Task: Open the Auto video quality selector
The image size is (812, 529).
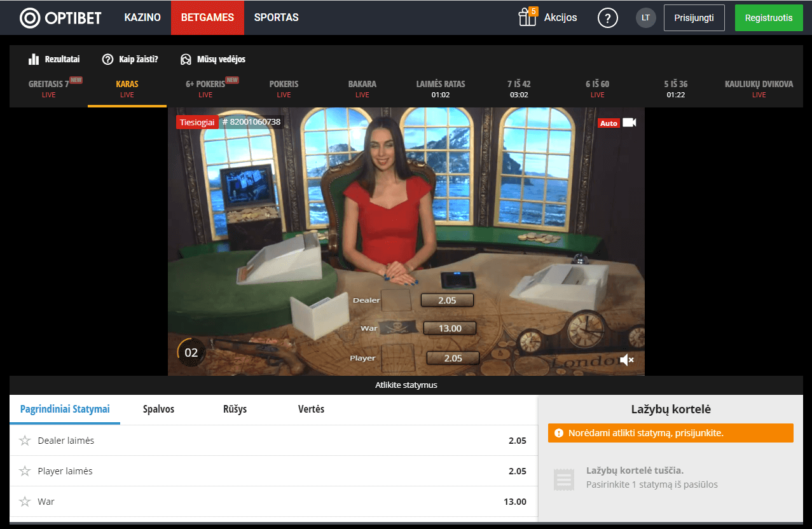Action: click(x=610, y=122)
